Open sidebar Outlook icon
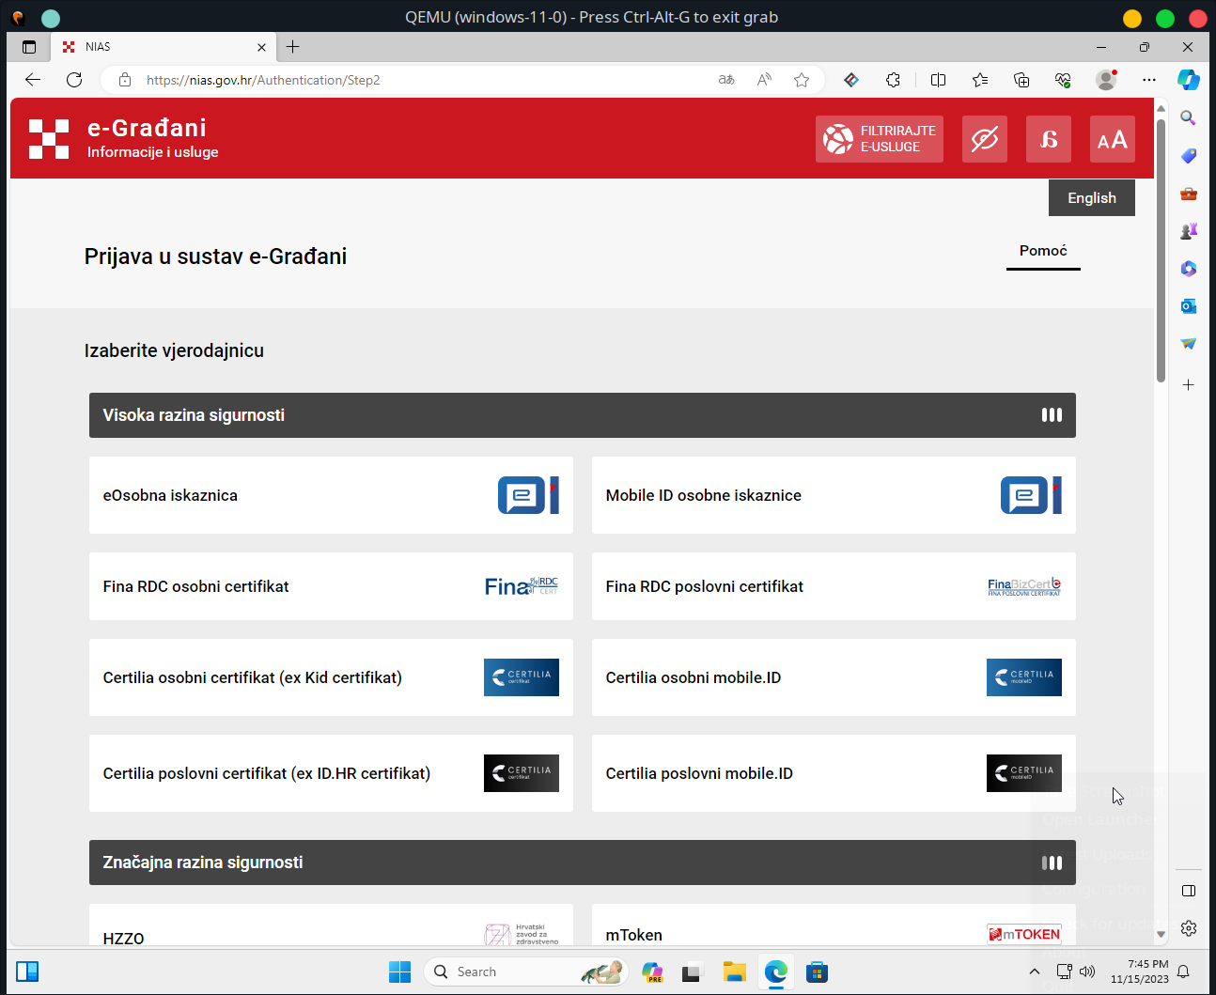The image size is (1216, 995). coord(1189,306)
